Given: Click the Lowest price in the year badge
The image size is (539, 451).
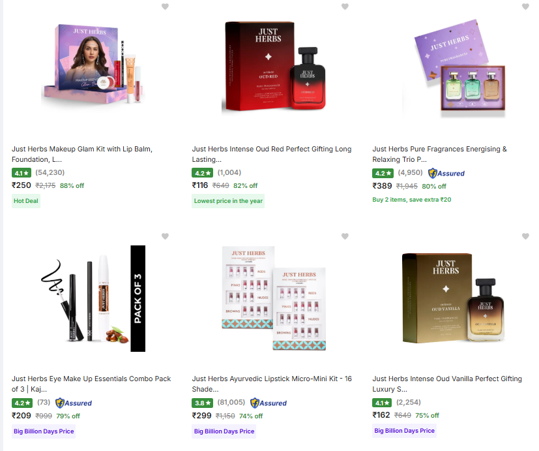Looking at the screenshot, I should [x=228, y=201].
